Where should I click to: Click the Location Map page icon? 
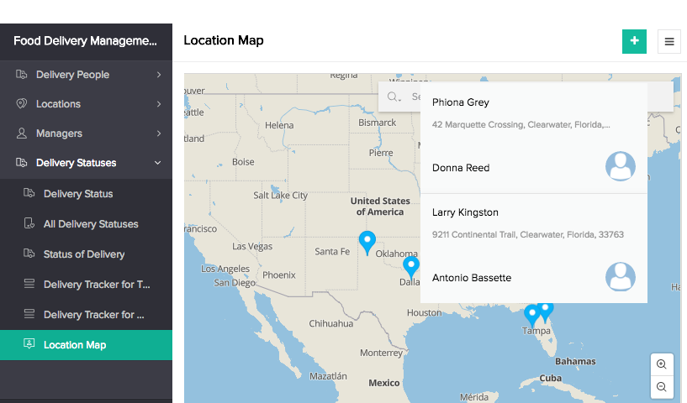click(29, 344)
